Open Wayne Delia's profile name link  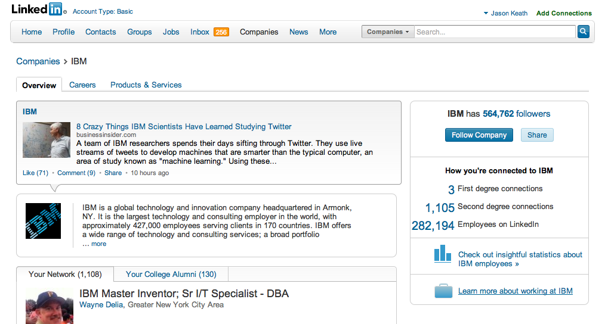[x=101, y=305]
